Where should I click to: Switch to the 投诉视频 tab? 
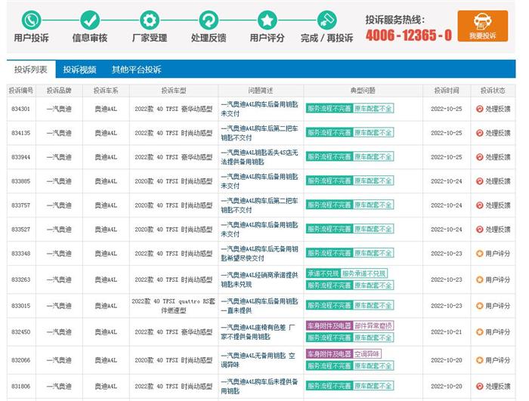pos(79,69)
